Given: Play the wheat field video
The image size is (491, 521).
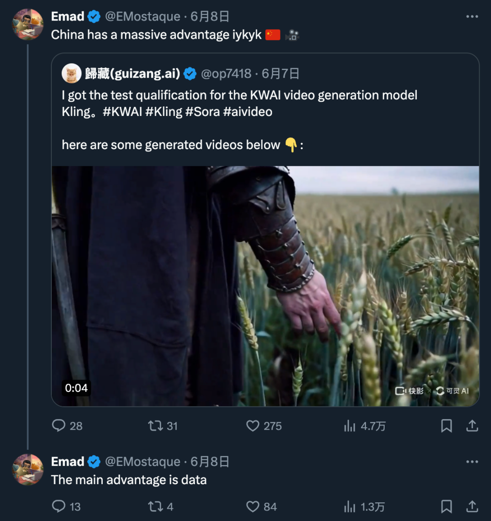Looking at the screenshot, I should click(x=265, y=286).
